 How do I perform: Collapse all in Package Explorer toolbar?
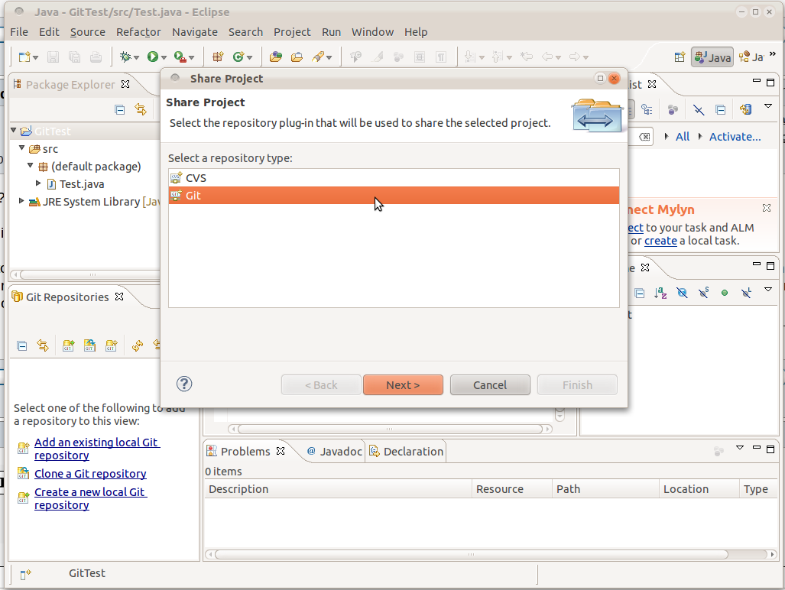click(x=120, y=109)
